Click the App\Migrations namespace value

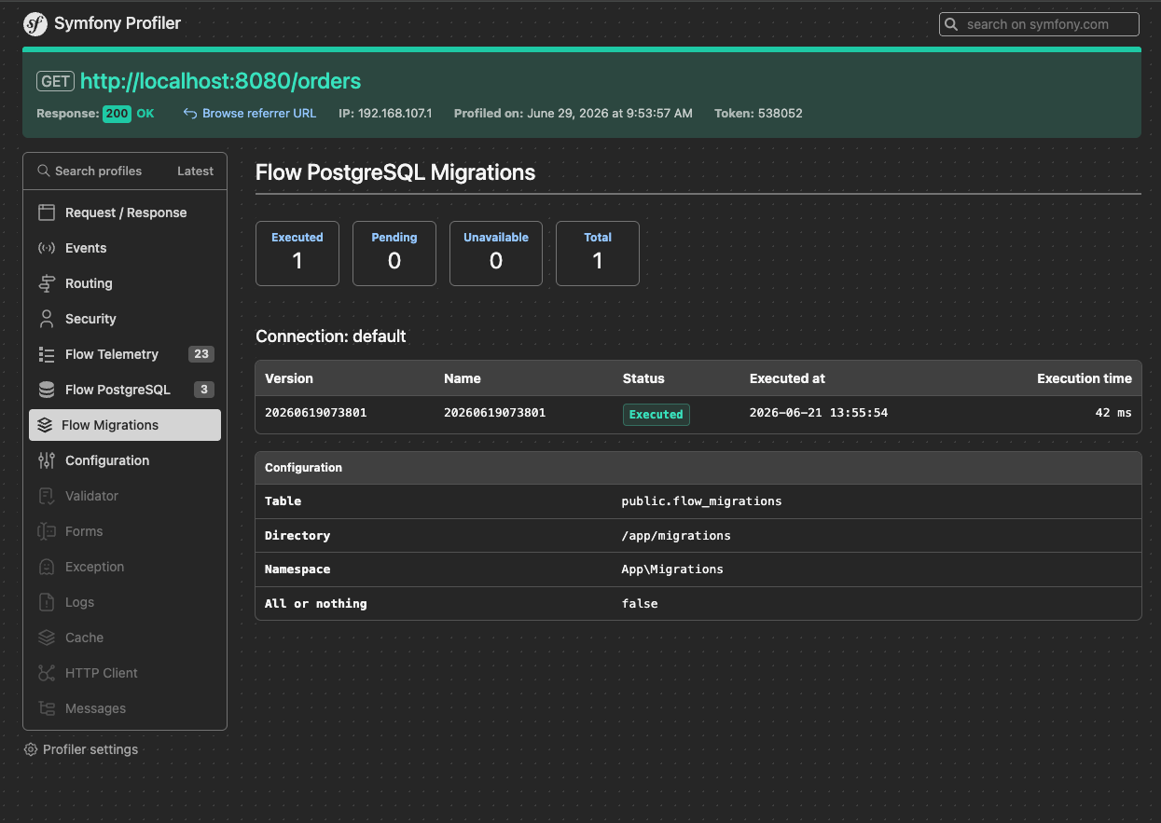tap(672, 569)
